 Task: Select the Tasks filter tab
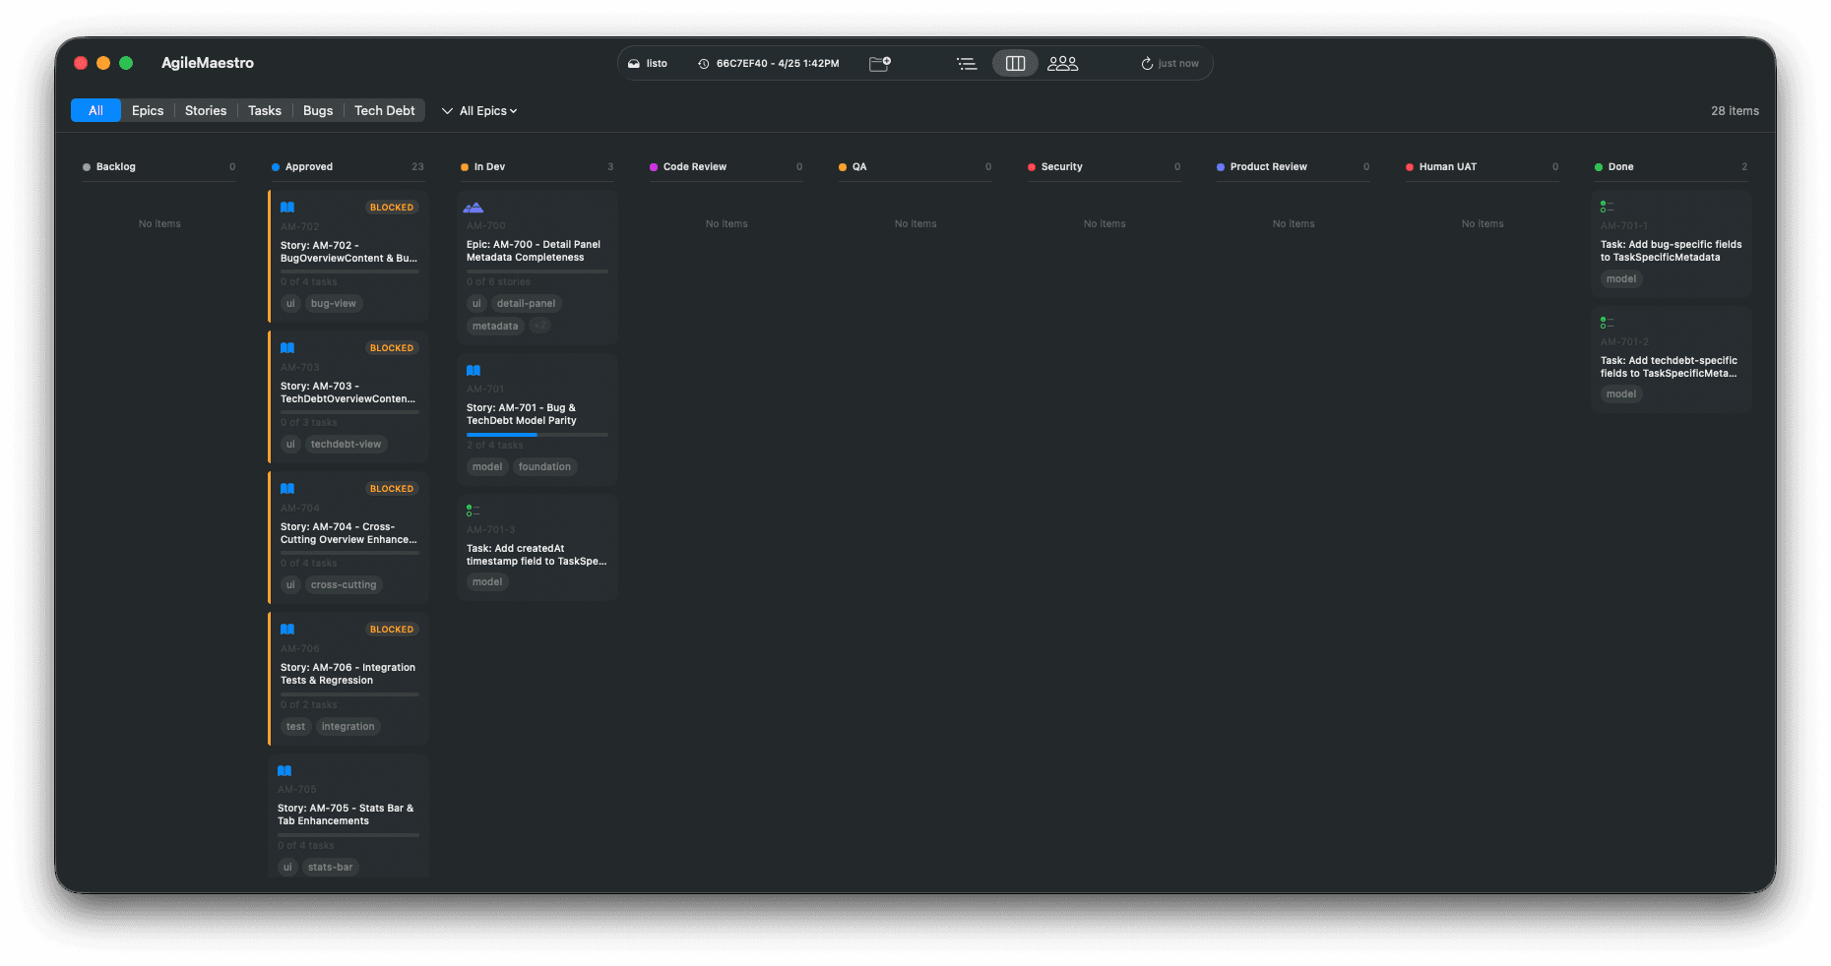265,110
